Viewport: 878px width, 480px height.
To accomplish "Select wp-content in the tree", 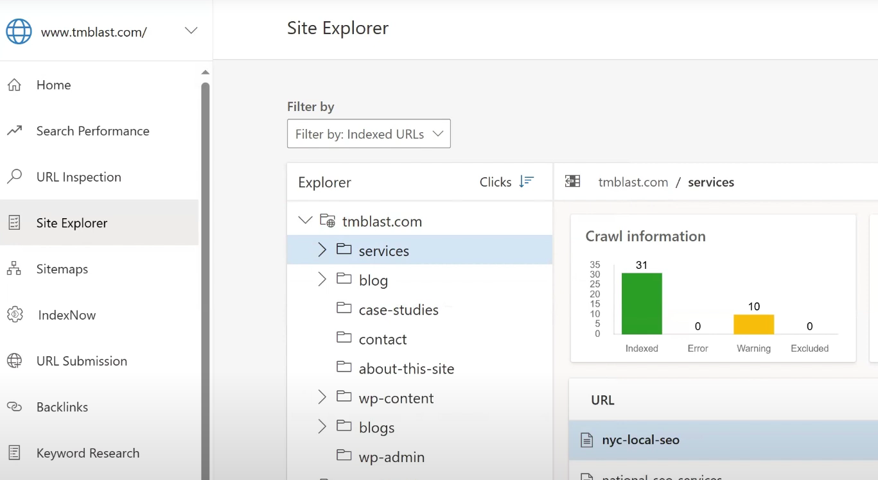I will pyautogui.click(x=396, y=399).
